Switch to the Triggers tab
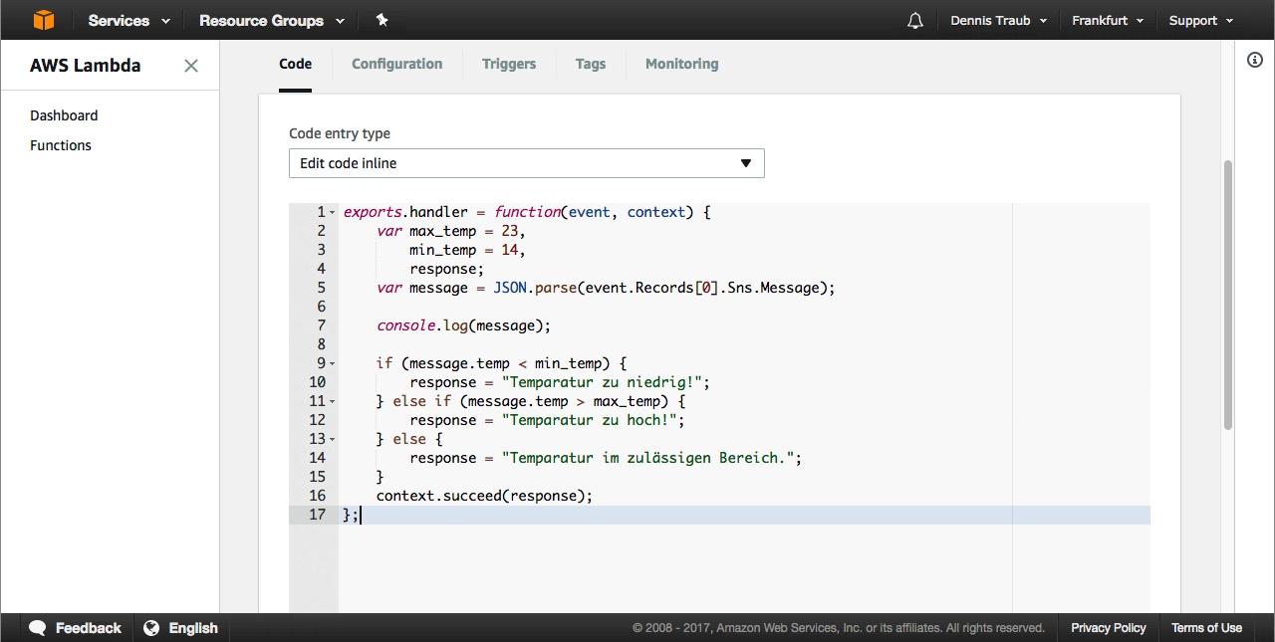1275x642 pixels. [x=508, y=64]
